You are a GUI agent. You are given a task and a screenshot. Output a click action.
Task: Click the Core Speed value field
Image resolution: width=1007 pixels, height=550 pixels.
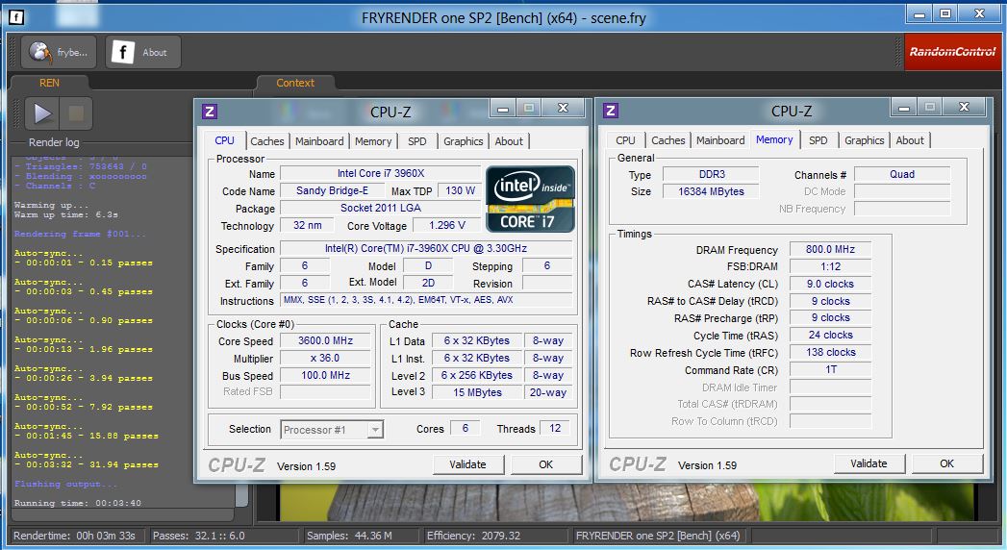tap(326, 341)
